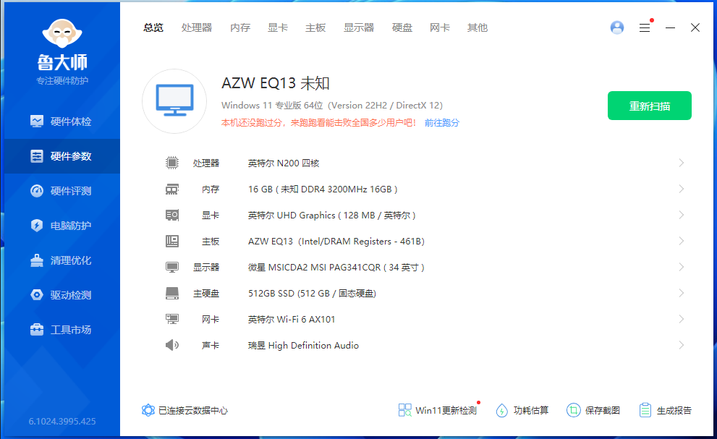
Task: Follow the 前往跑分 link
Action: click(442, 122)
